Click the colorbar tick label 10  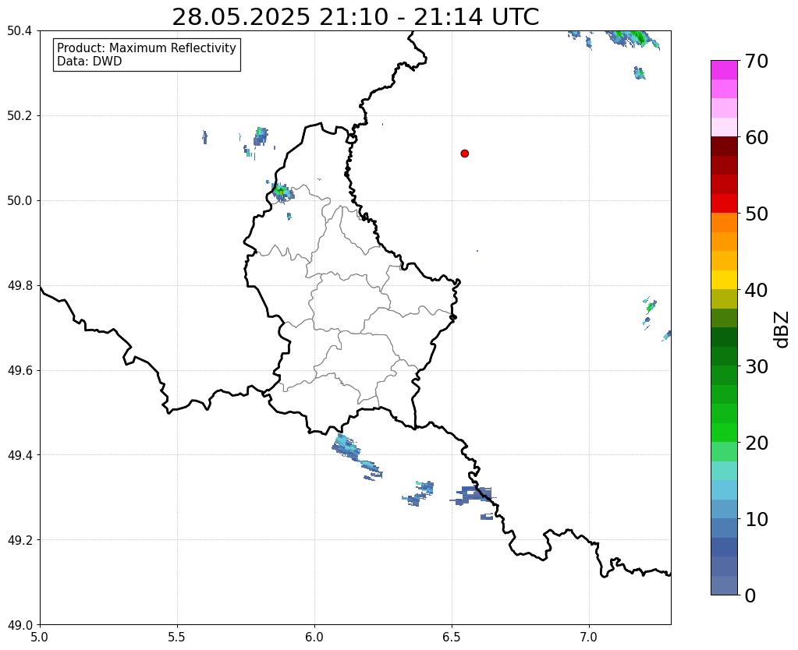pos(757,519)
